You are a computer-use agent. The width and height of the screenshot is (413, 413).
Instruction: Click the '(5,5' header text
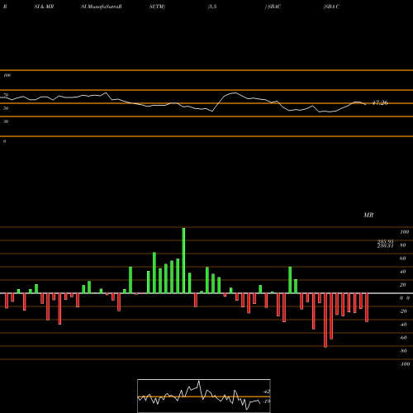pyautogui.click(x=212, y=7)
